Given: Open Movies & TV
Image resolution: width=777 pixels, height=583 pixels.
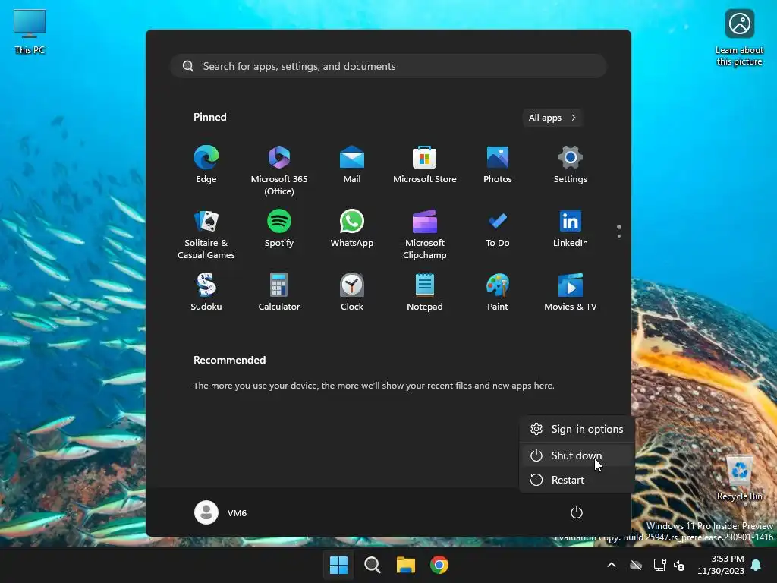Looking at the screenshot, I should tap(571, 292).
